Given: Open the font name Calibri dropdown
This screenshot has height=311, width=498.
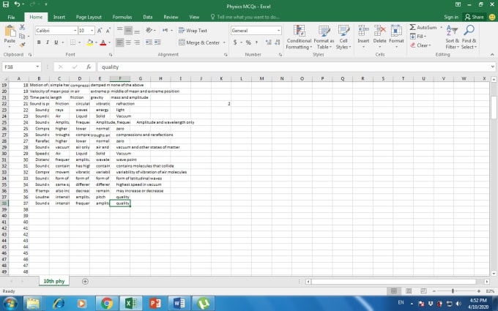Looking at the screenshot, I should point(75,31).
